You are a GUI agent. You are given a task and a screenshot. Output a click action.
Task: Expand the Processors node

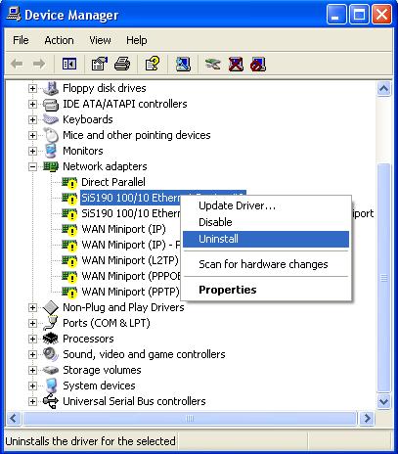point(32,339)
